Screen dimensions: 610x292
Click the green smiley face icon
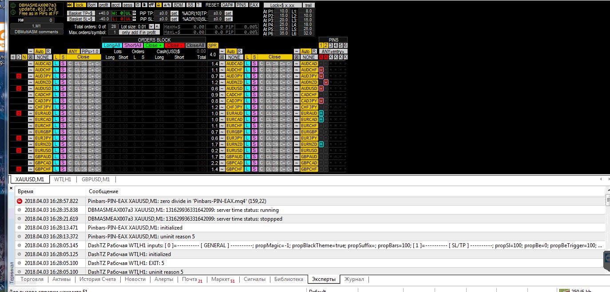pyautogui.click(x=14, y=5)
